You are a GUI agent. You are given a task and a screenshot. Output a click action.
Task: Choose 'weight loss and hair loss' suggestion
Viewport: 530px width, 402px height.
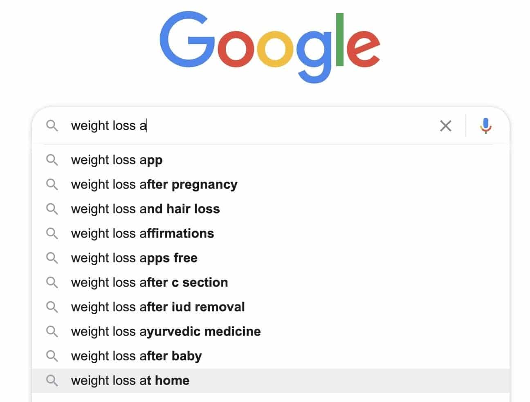pyautogui.click(x=271, y=209)
